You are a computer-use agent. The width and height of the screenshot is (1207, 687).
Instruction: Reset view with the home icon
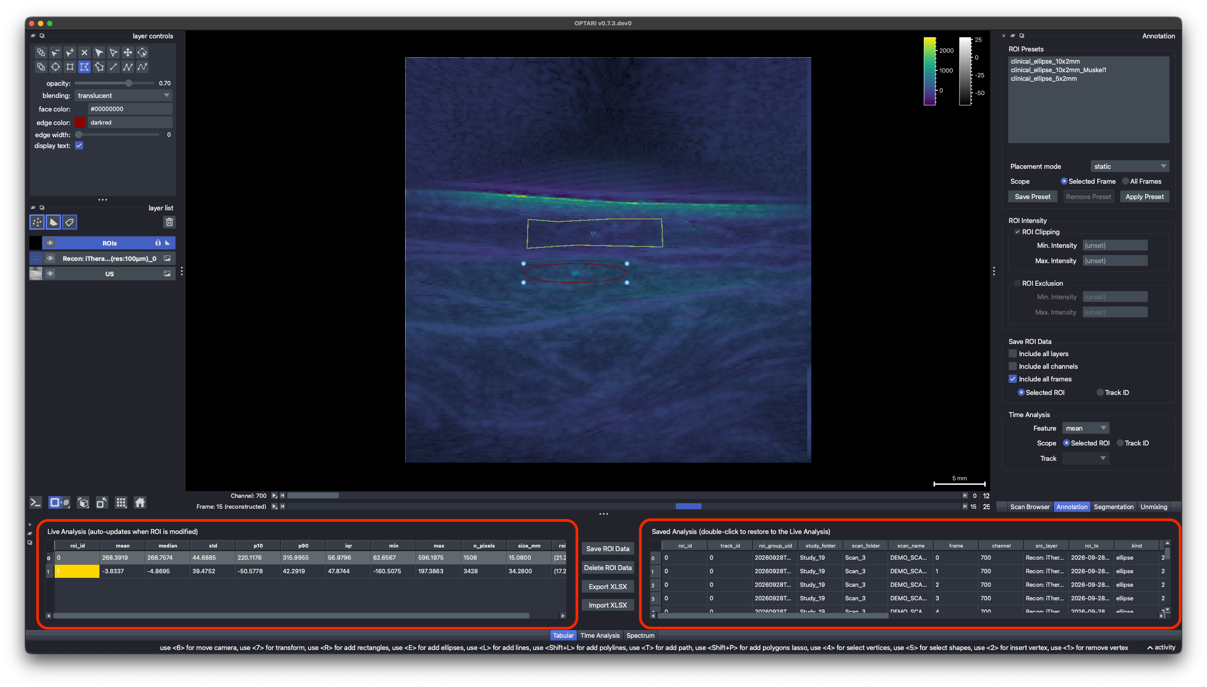coord(140,502)
